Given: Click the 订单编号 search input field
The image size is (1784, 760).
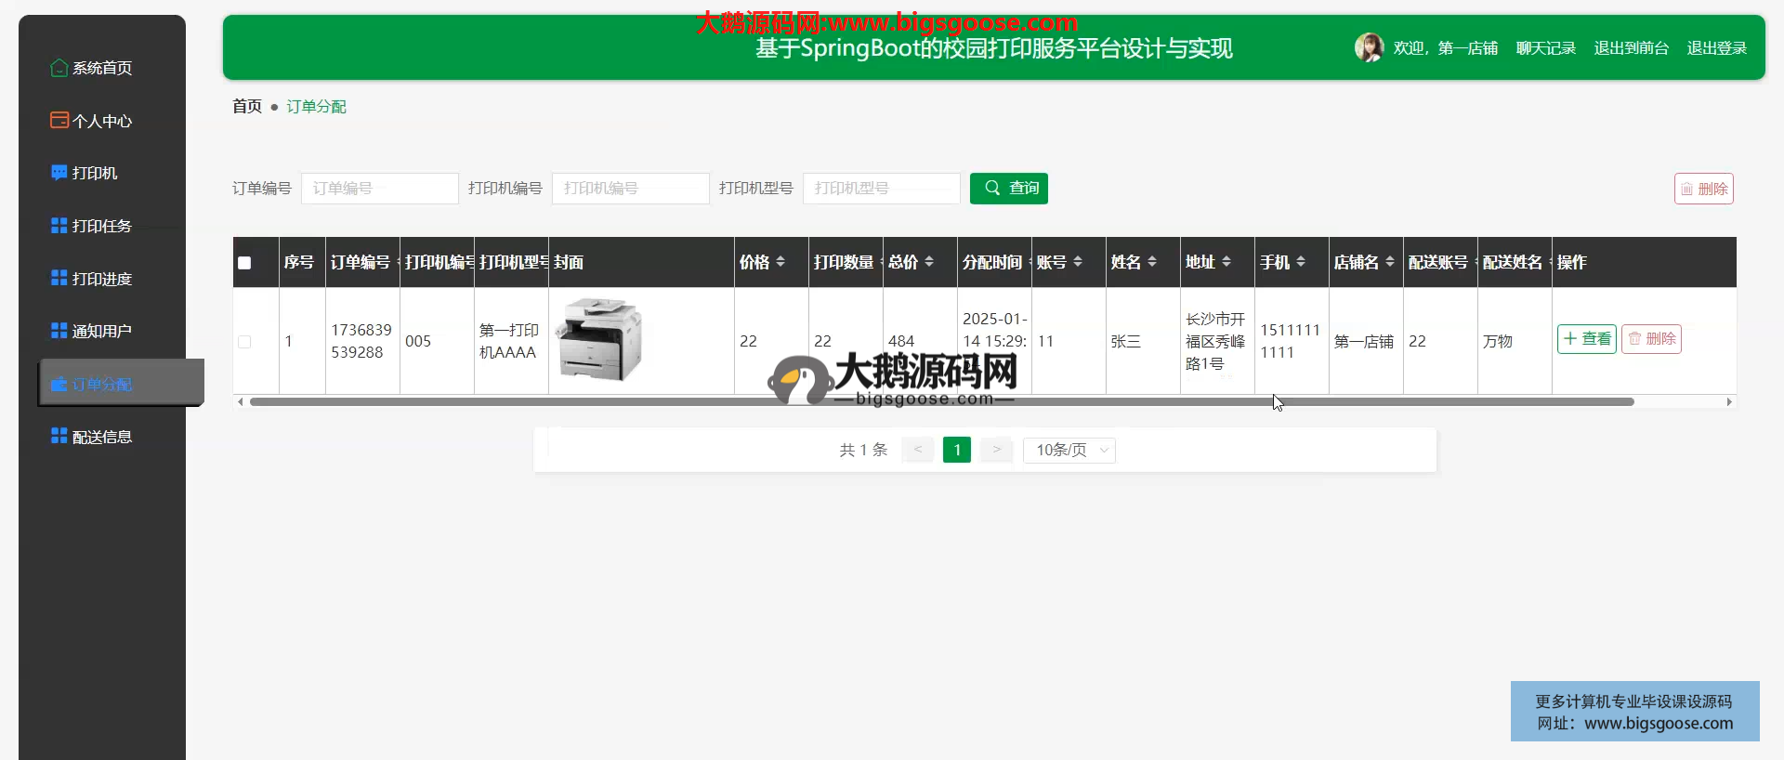Looking at the screenshot, I should pos(379,189).
